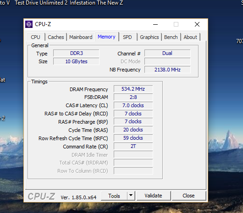
Task: Click the Command Rate 2T value
Action: (133, 146)
